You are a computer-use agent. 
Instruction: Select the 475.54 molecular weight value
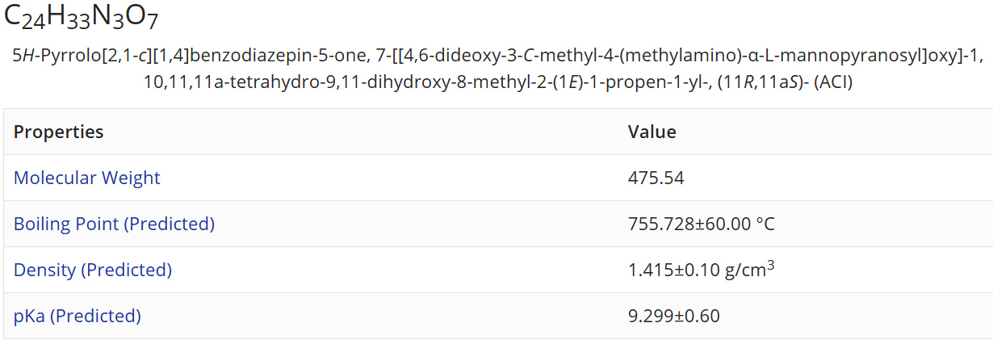(656, 178)
